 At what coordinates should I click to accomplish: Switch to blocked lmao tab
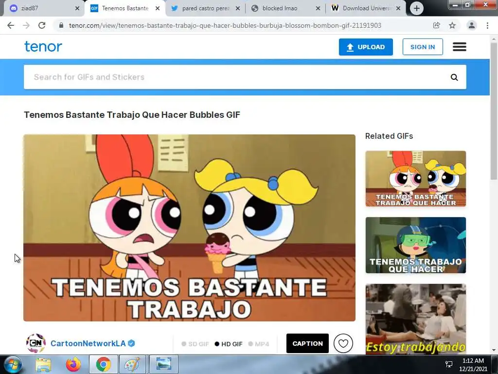[x=285, y=9]
